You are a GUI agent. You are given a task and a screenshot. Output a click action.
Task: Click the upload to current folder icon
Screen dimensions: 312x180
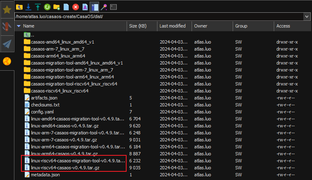[x=38, y=7]
